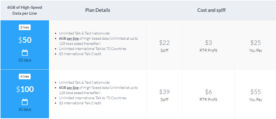
Task: Click 'Unlimited Talk & Text Nationwide' in the 2 lines plan
Action: [x=84, y=33]
